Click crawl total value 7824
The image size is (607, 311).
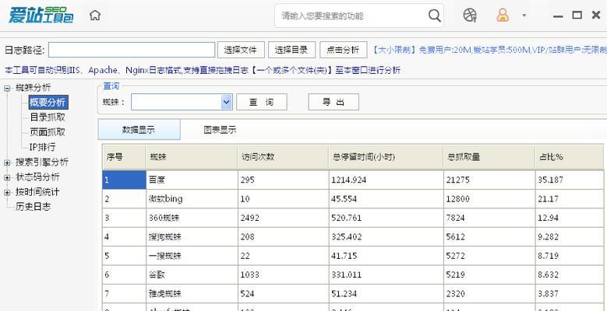[x=489, y=218]
